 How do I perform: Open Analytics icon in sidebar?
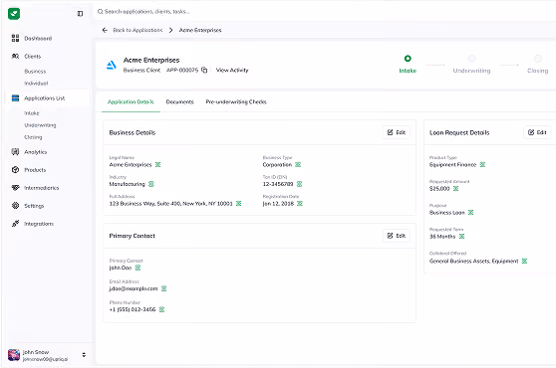coord(15,152)
